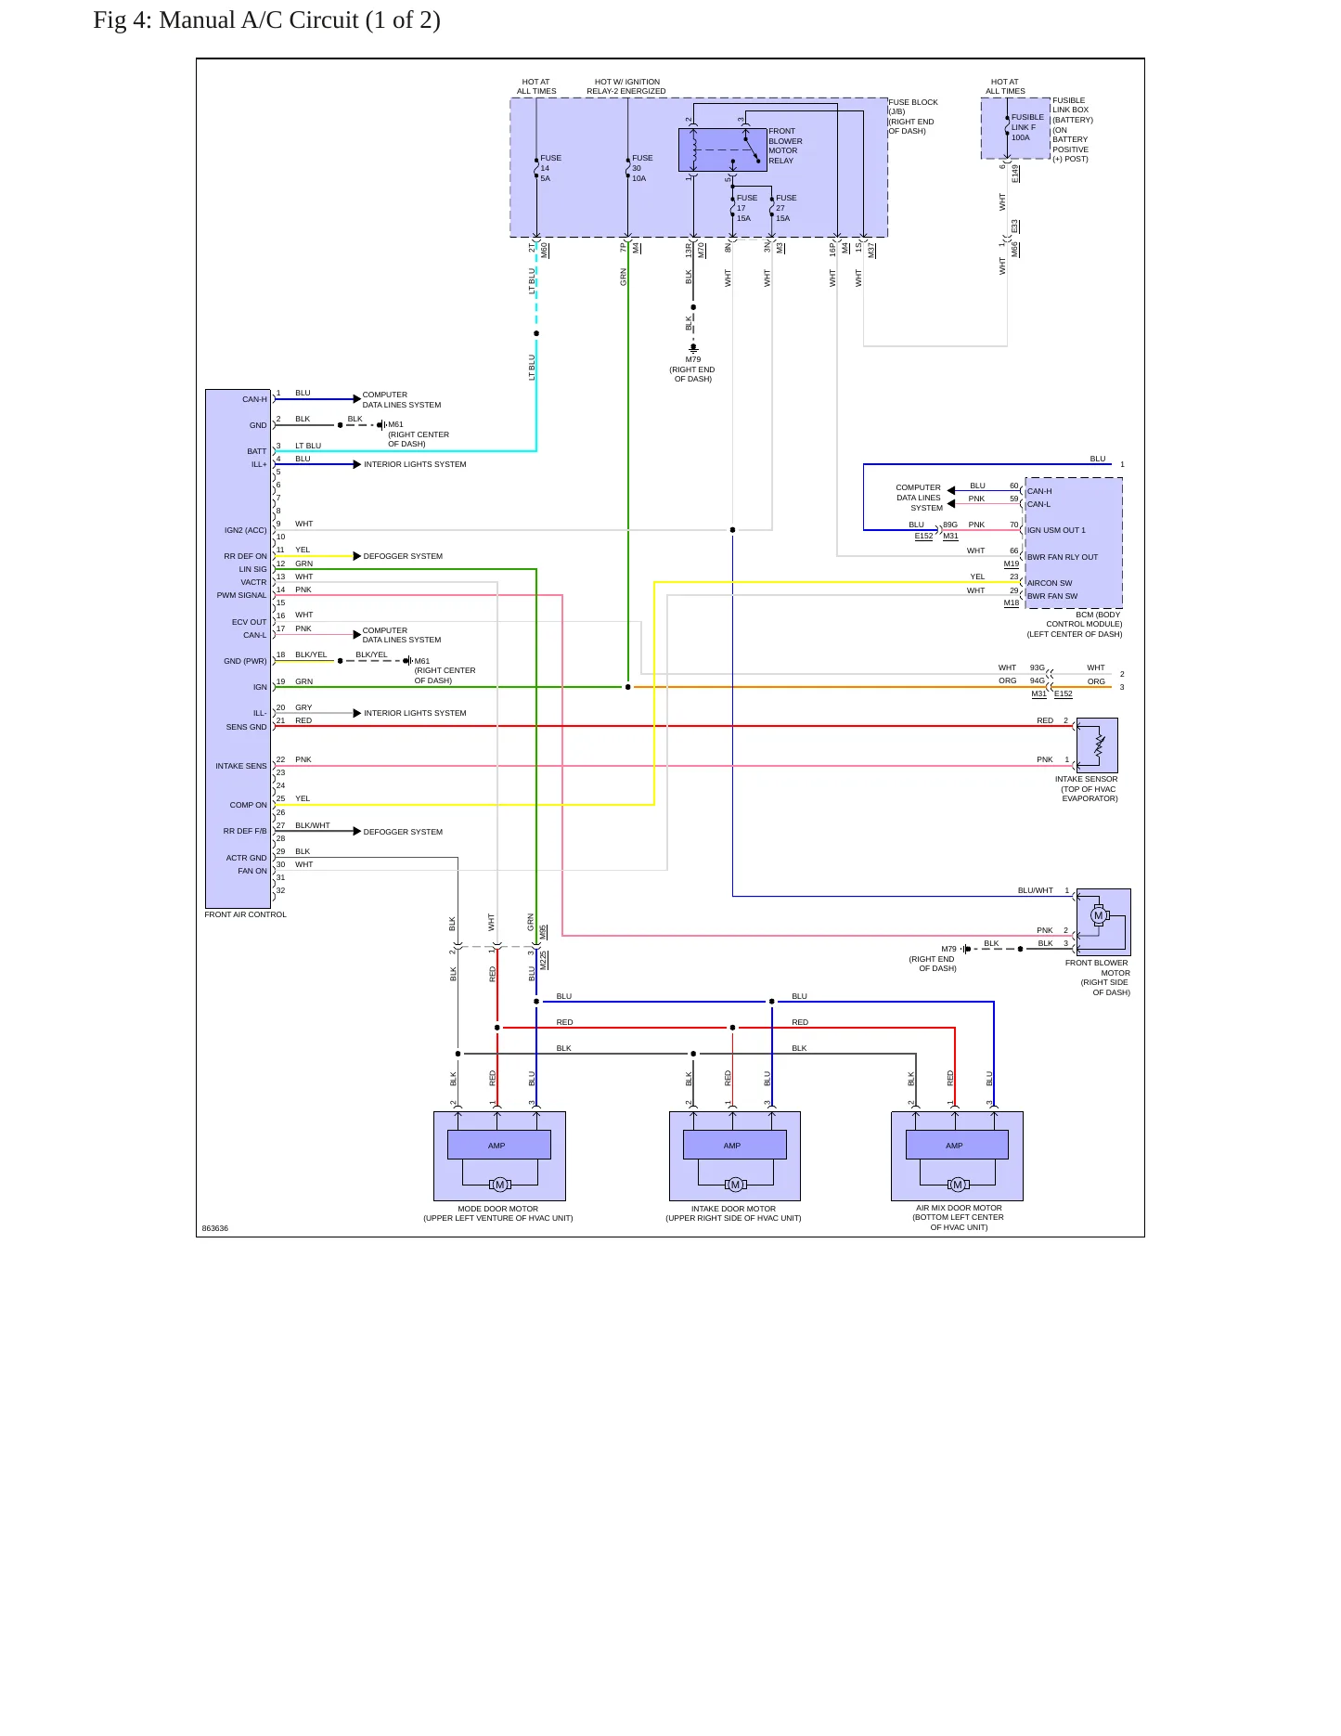
Task: Click the BWR FAN RLY OUT pin label
Action: pos(1062,557)
